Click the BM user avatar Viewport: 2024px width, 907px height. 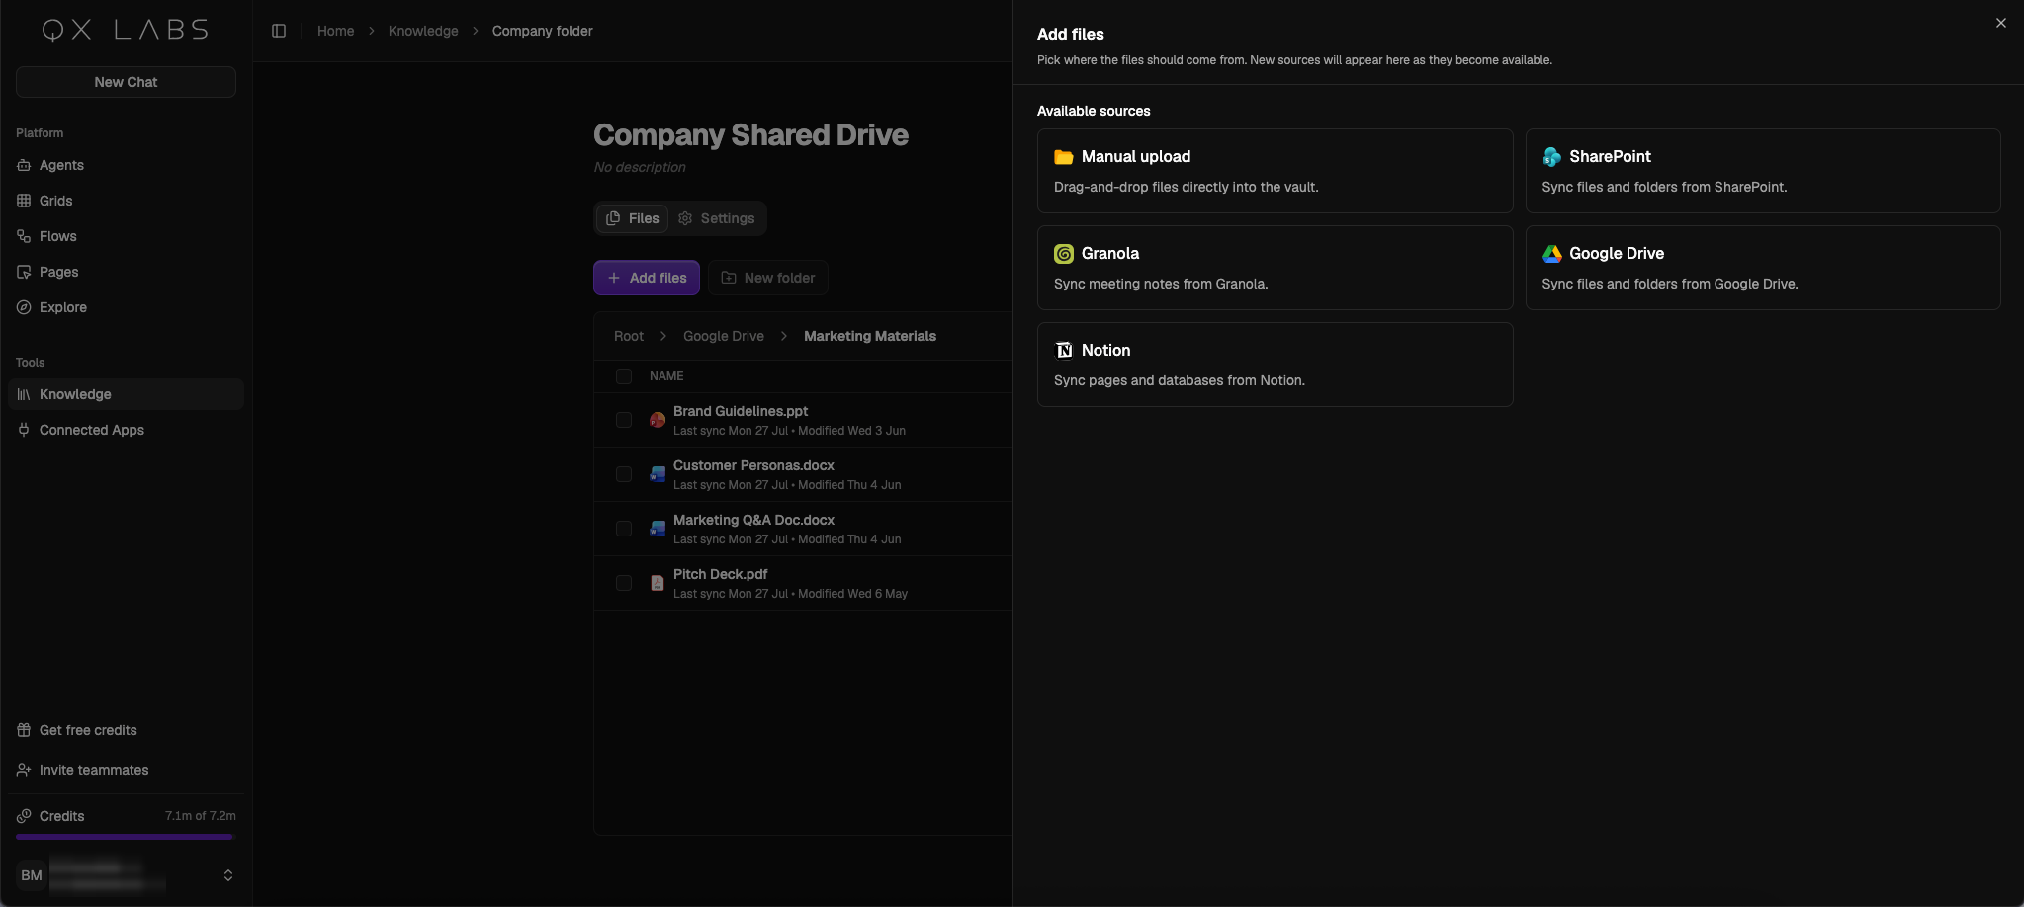click(32, 875)
